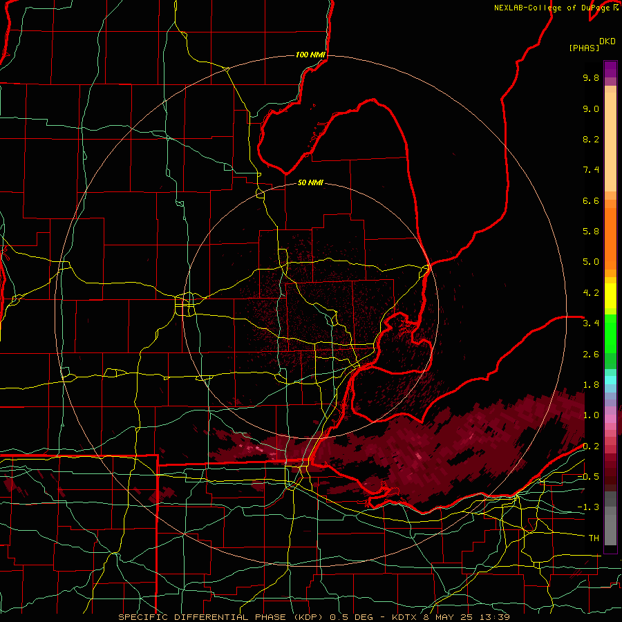Click the 0.2 color scale value
Screen dimensions: 622x622
coord(591,446)
